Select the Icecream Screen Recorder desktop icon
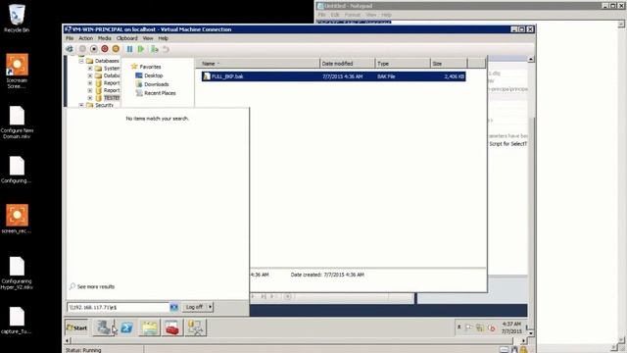Screen dimensions: 627x353 coord(17,72)
